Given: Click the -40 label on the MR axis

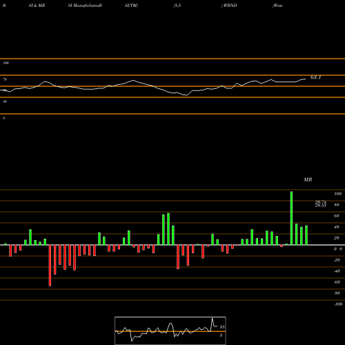Looking at the screenshot, I should tap(337, 271).
